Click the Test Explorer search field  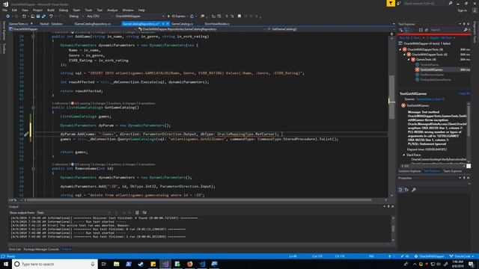[x=446, y=30]
